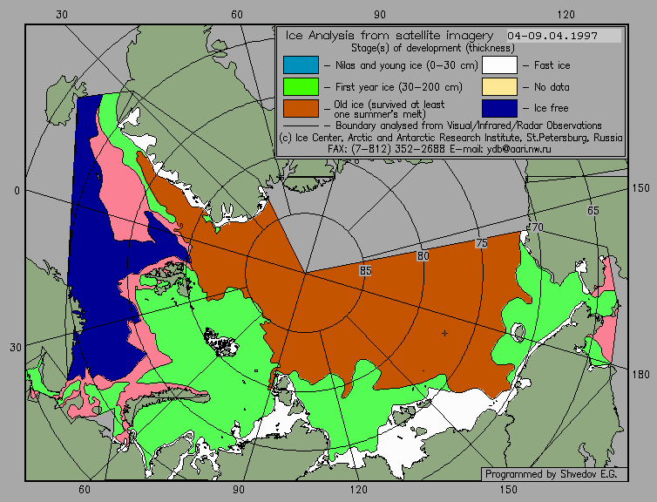657x502 pixels.
Task: Click the title 'Ice Analysis from satellite imagery'
Action: [x=389, y=36]
